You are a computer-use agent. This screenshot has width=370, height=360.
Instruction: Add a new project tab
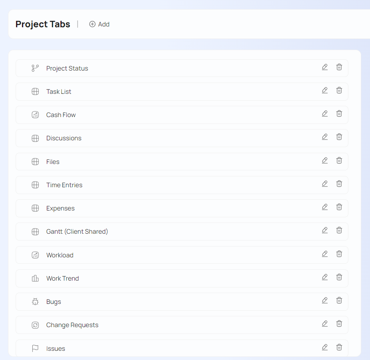tap(99, 24)
